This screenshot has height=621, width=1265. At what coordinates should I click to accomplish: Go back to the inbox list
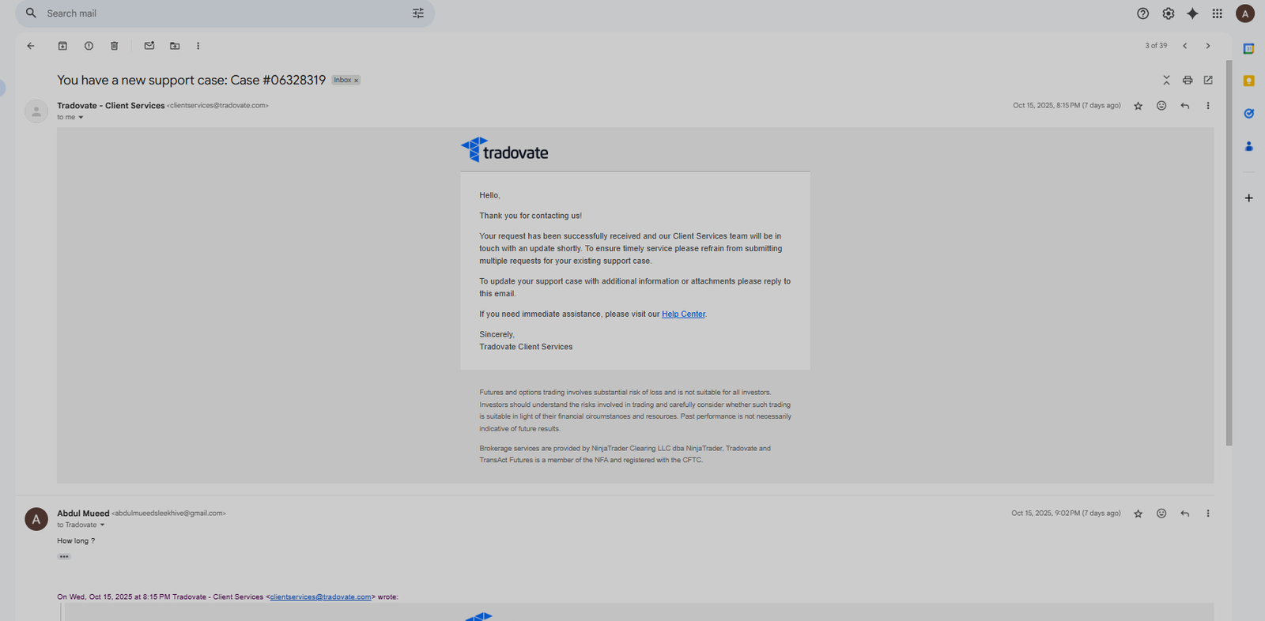tap(31, 46)
